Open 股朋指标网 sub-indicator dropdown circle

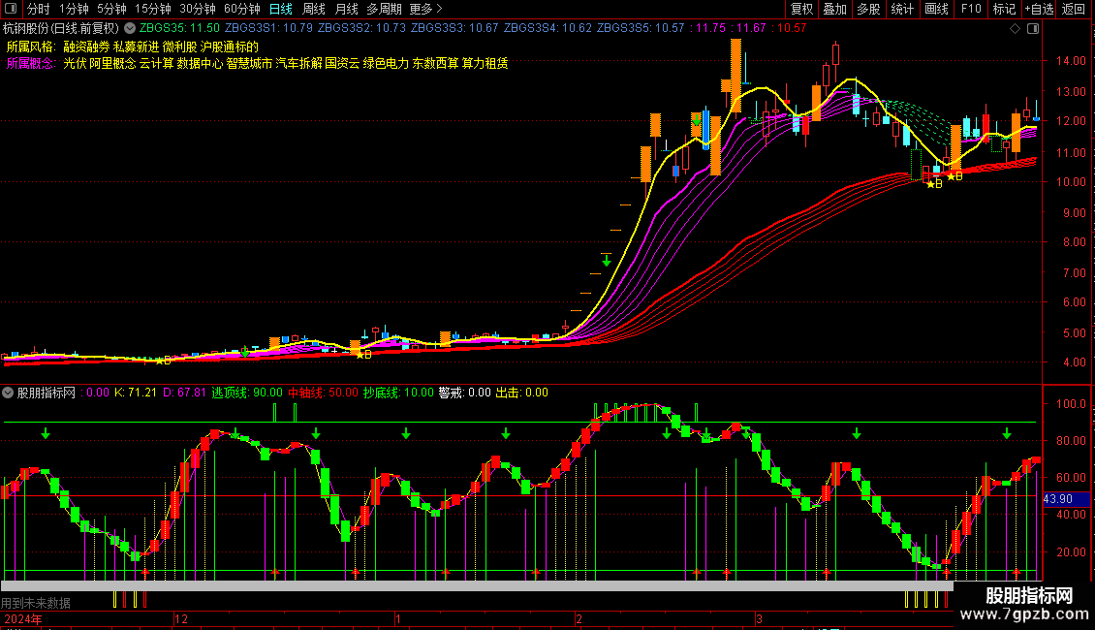[8, 393]
